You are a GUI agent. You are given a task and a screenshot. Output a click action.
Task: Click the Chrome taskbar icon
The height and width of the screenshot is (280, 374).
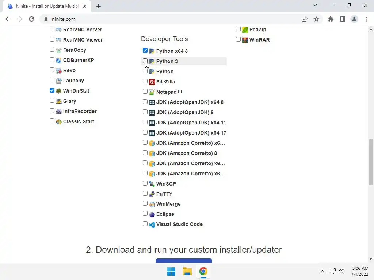[x=203, y=271]
